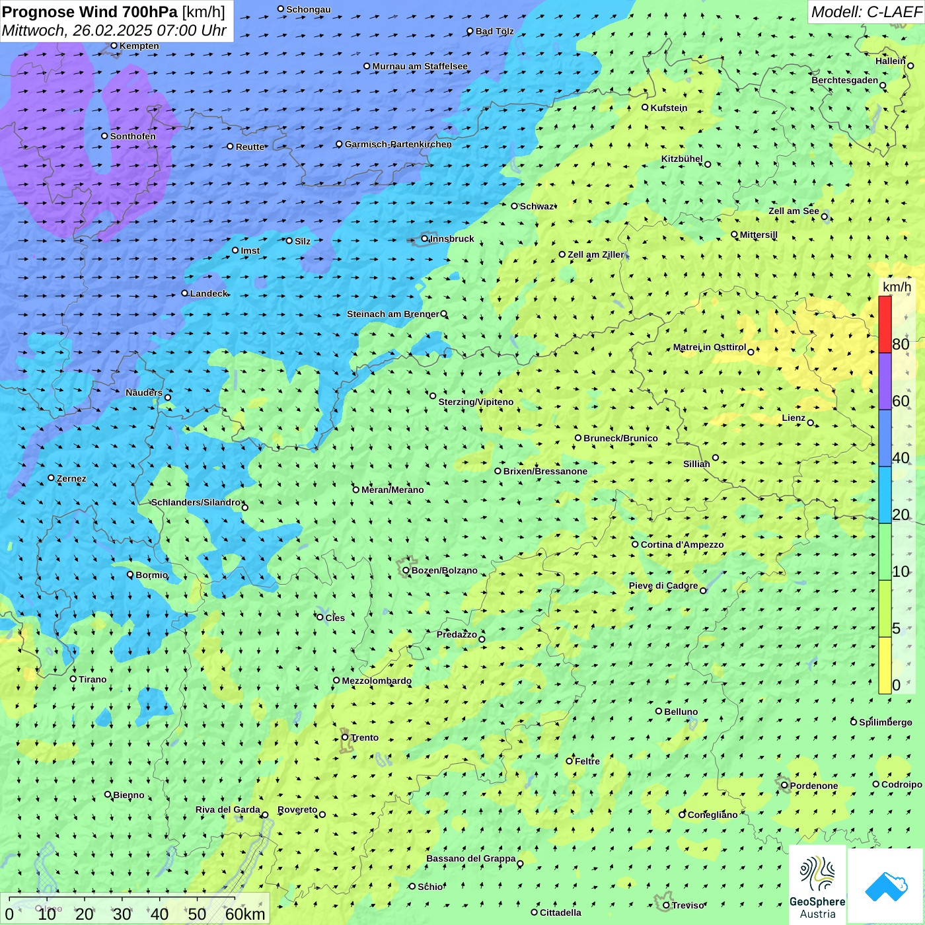Click the Lienz city label
Viewport: 925px width, 925px height.
point(794,418)
